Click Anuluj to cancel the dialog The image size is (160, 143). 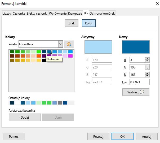tap(146, 136)
